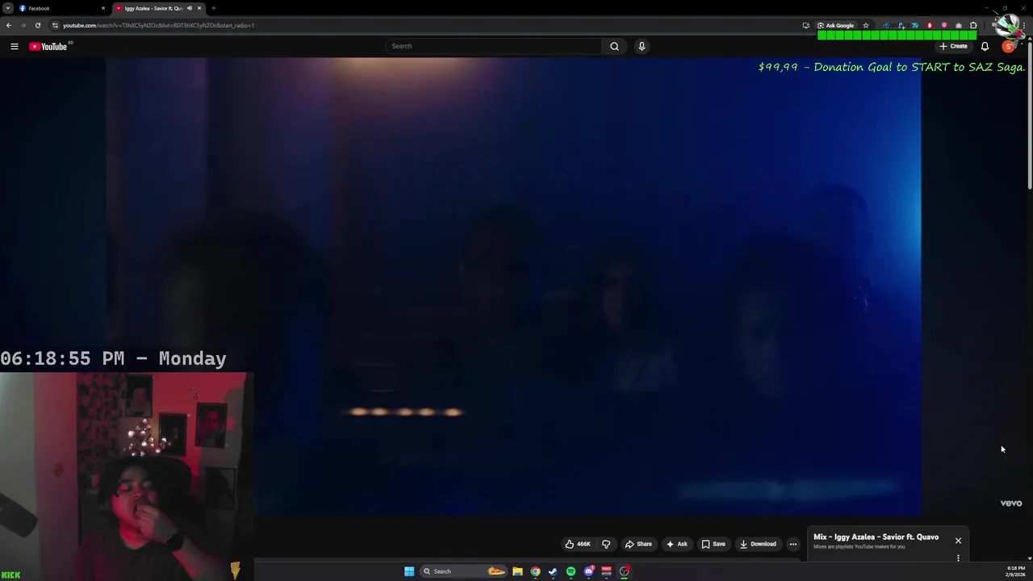The image size is (1033, 581).
Task: Open the YouTube hamburger guide menu
Action: pyautogui.click(x=15, y=46)
